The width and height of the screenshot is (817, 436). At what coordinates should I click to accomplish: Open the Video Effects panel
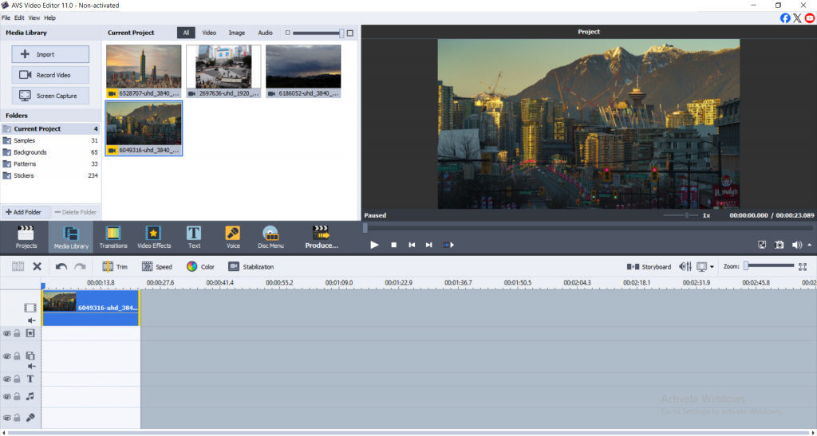(154, 237)
